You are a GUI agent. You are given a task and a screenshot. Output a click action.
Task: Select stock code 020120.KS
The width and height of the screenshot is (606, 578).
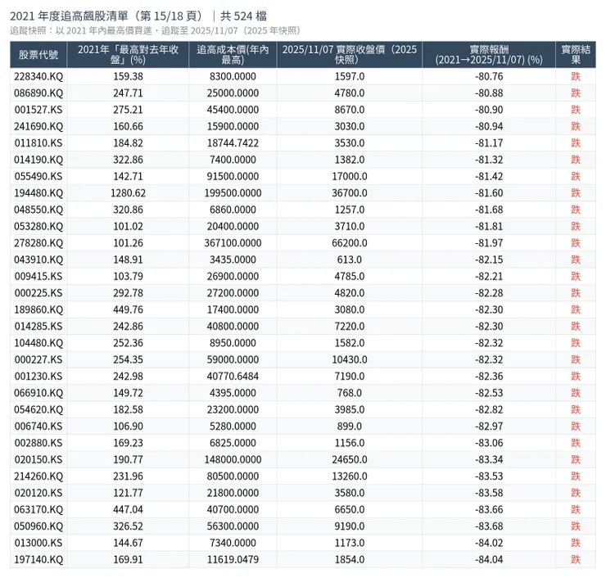coord(38,493)
